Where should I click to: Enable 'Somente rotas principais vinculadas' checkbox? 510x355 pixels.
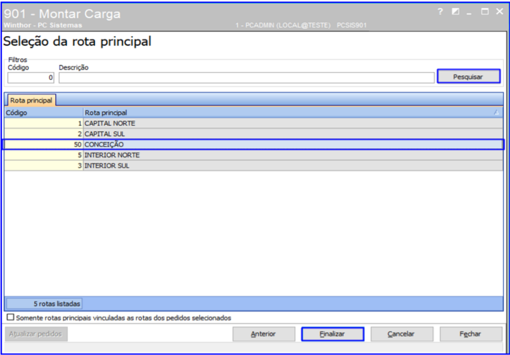[10, 317]
